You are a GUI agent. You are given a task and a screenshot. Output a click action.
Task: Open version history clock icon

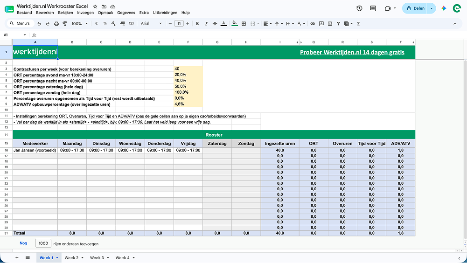tap(359, 8)
